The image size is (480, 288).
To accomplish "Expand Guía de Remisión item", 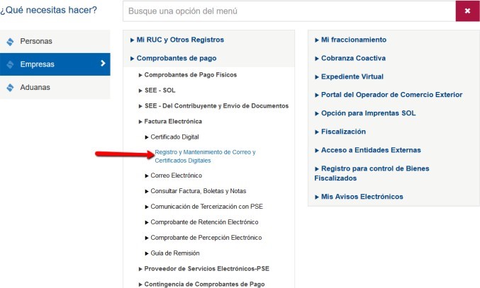I will [172, 253].
